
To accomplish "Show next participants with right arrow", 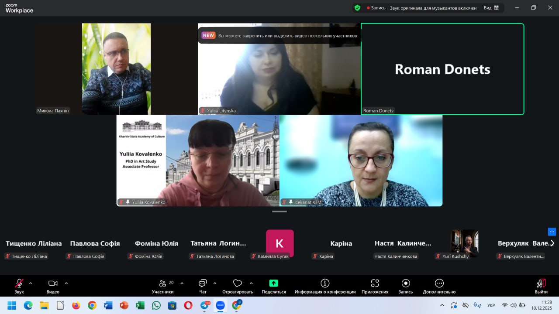I will [x=552, y=243].
